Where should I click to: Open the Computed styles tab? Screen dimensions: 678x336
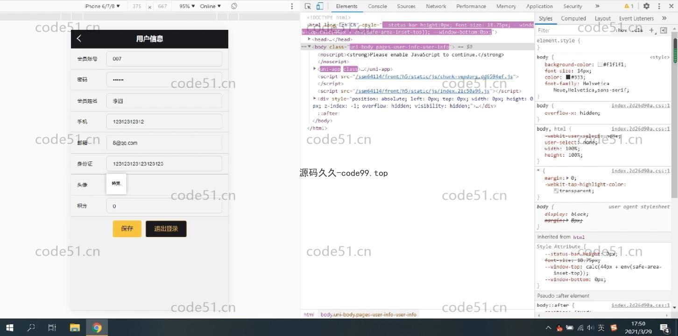pos(573,18)
